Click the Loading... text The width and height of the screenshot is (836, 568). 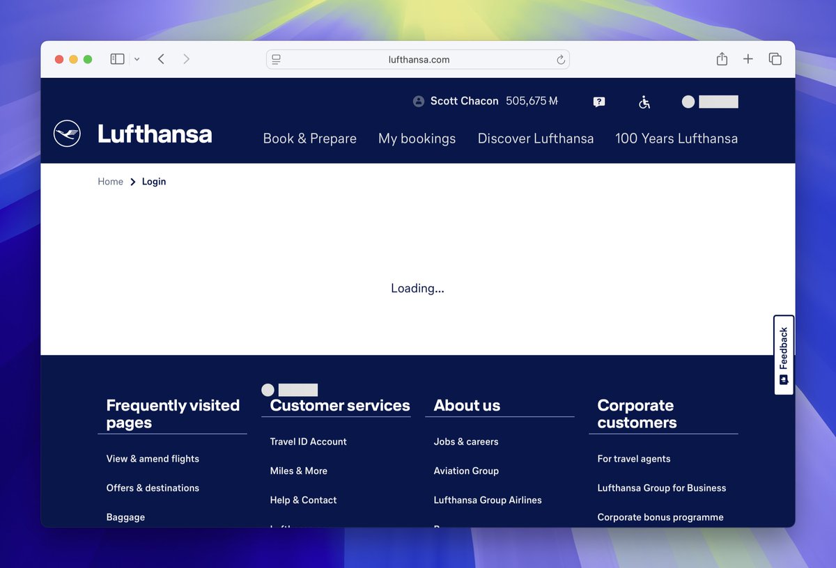[417, 288]
